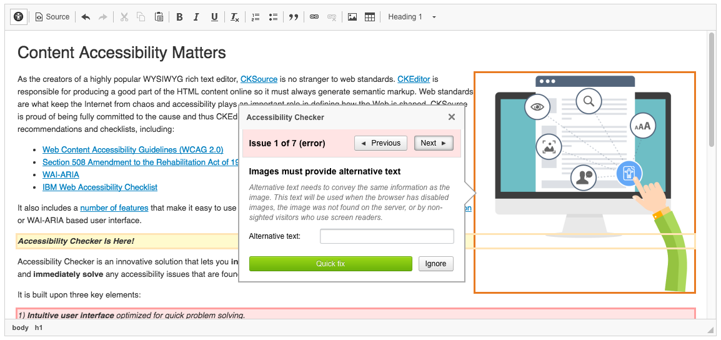Open the Section 508 Amendment link
Image resolution: width=721 pixels, height=340 pixels.
(x=141, y=162)
